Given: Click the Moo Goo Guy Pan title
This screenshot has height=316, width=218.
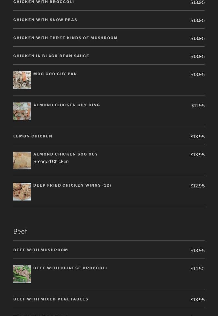Looking at the screenshot, I should click(x=55, y=74).
